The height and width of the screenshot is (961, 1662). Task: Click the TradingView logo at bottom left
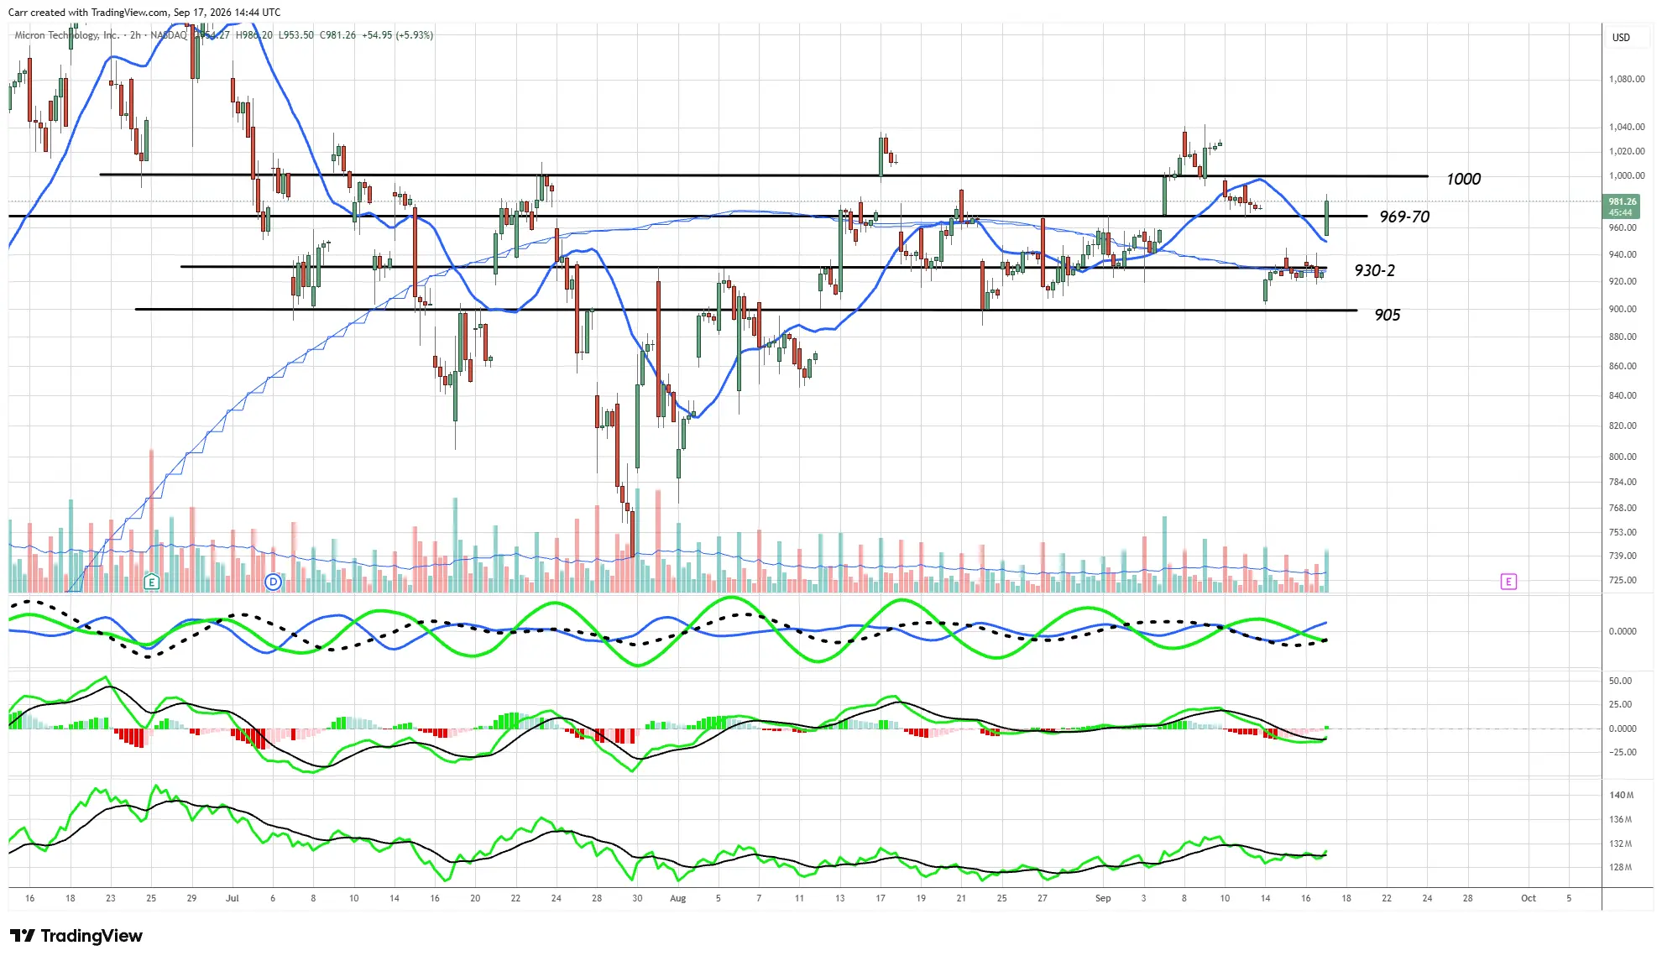76,936
